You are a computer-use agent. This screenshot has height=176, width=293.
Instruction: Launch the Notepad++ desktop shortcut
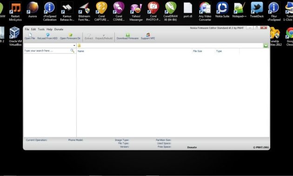pyautogui.click(x=240, y=10)
